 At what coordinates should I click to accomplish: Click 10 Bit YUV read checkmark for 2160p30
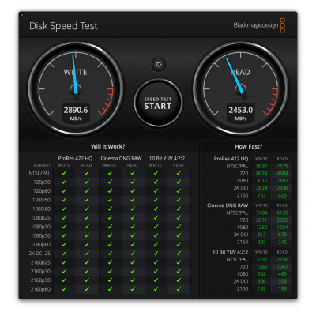click(x=179, y=271)
